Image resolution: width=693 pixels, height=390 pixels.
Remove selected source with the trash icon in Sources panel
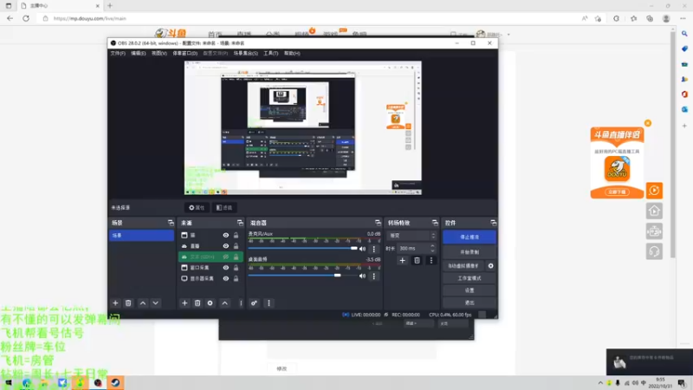tap(198, 302)
